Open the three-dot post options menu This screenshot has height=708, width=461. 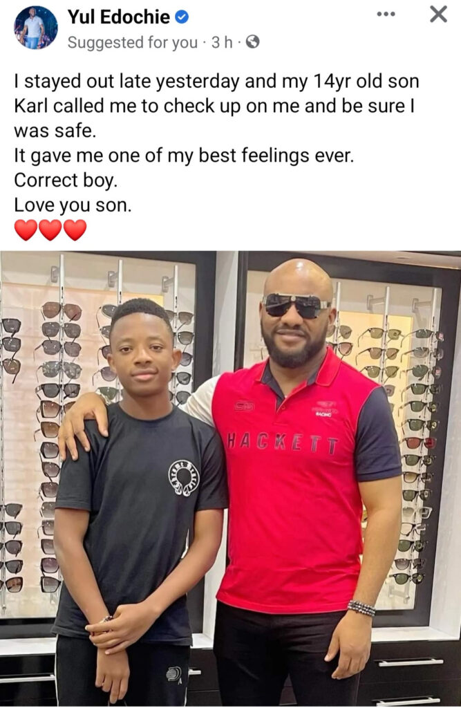point(386,15)
